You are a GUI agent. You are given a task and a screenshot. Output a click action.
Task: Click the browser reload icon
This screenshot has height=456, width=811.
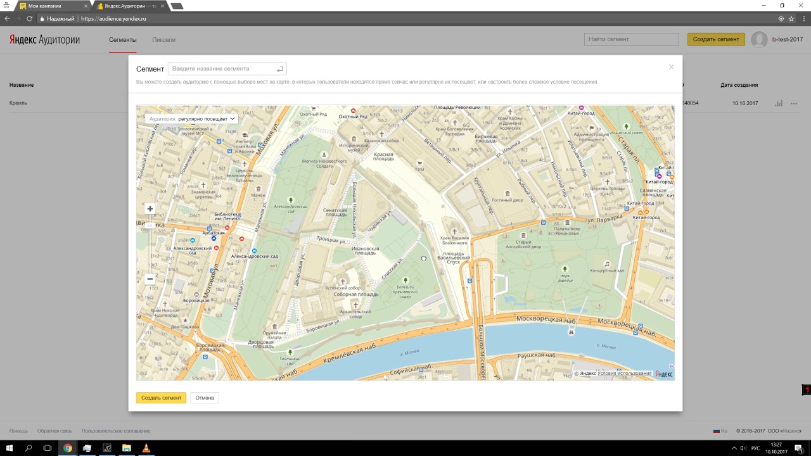point(29,19)
